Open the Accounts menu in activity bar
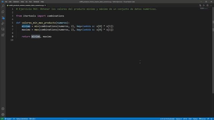This screenshot has height=120, width=214. pos(3,109)
